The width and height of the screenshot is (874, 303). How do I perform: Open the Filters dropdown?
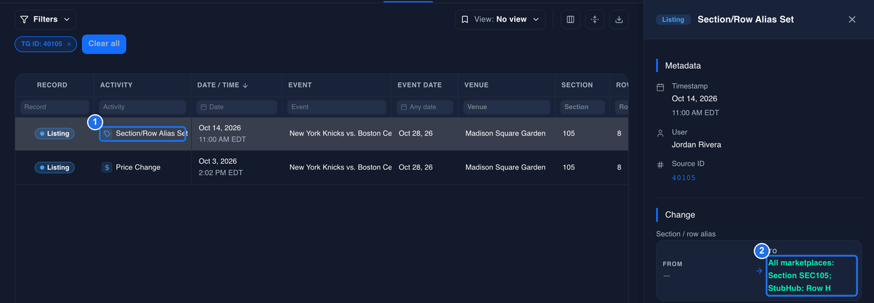(46, 20)
